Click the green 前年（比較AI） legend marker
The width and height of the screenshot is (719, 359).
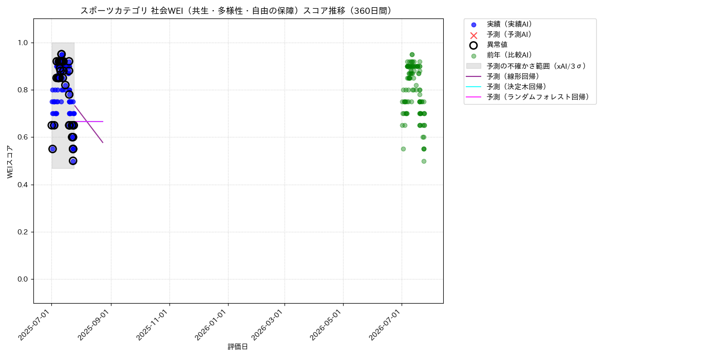click(474, 55)
